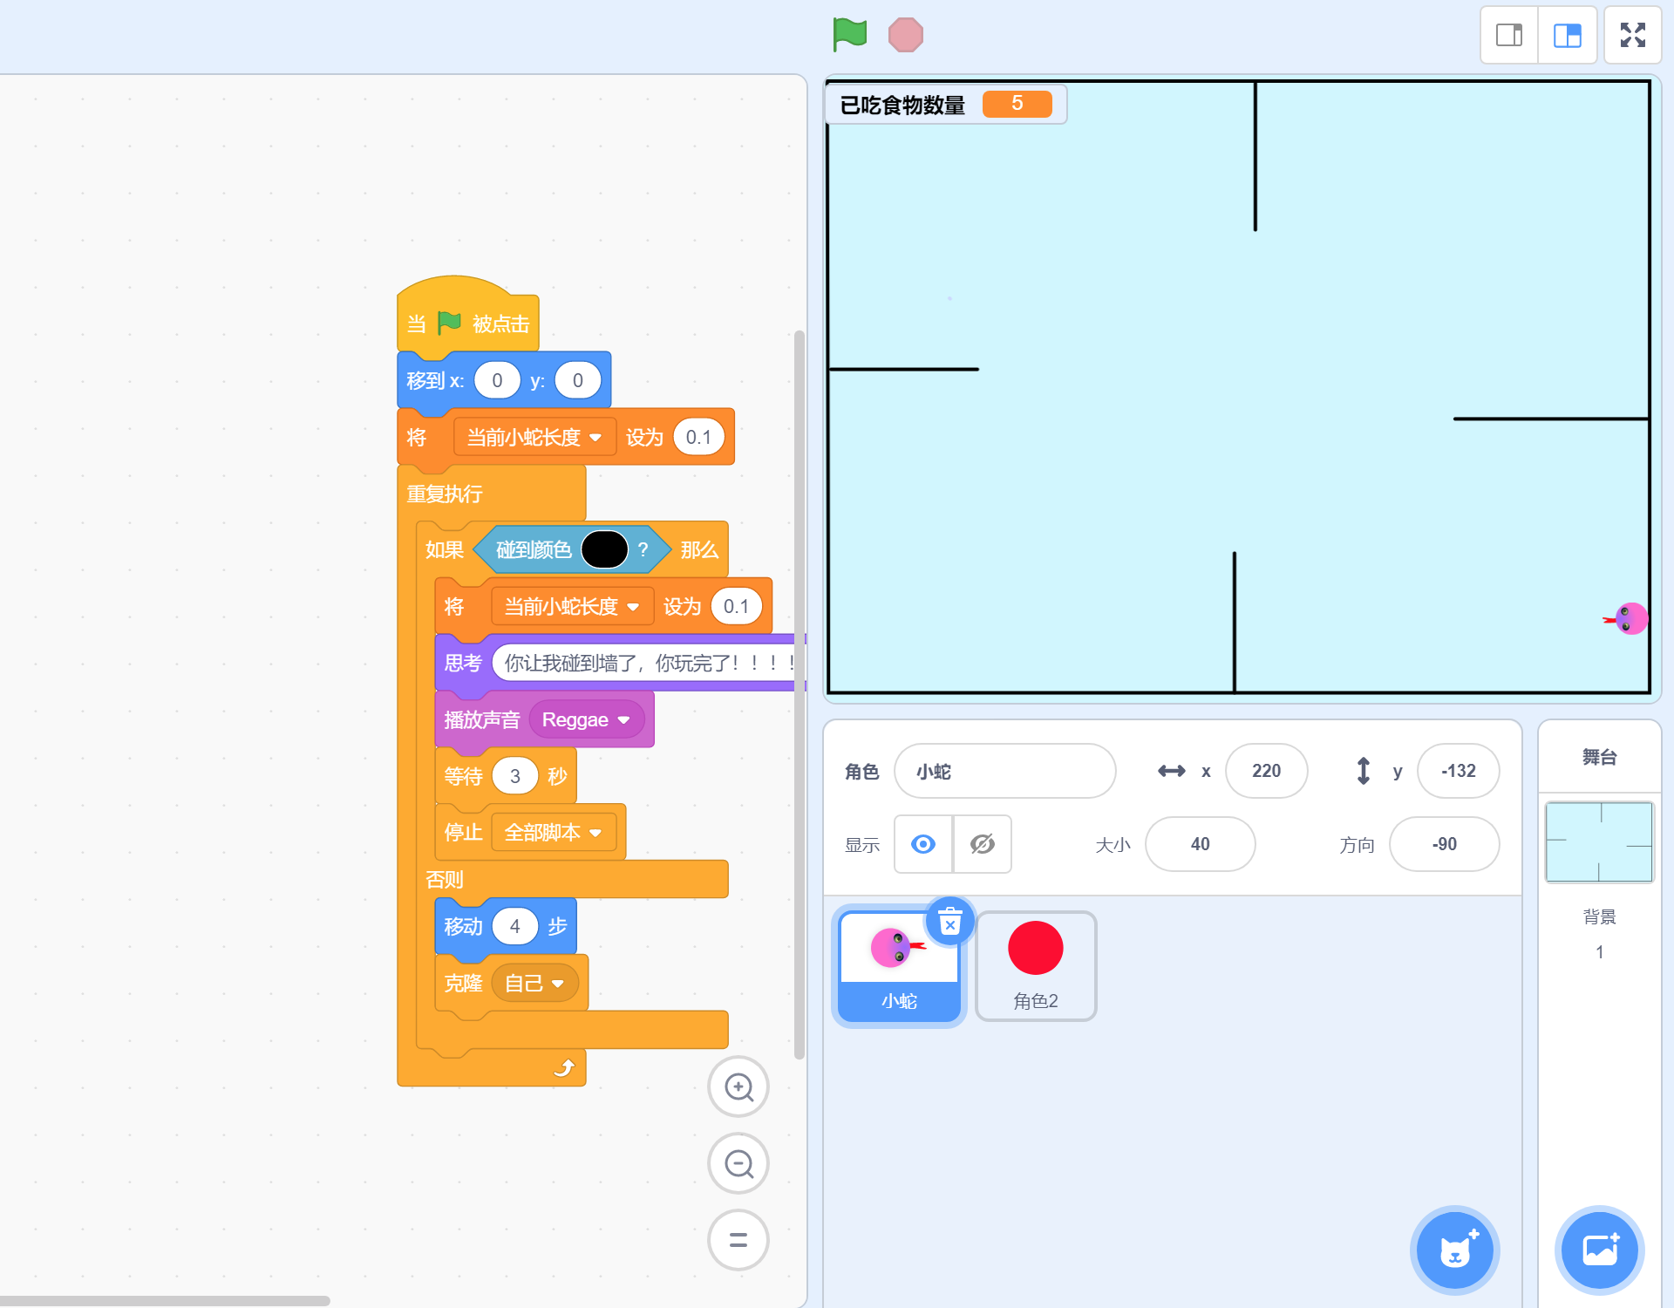This screenshot has height=1308, width=1674.
Task: Click the red stop sign button
Action: (x=905, y=35)
